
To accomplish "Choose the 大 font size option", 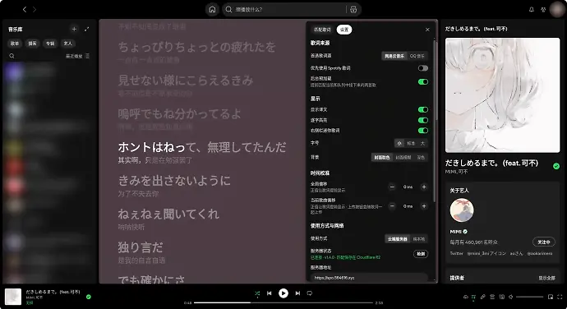I will coord(422,143).
